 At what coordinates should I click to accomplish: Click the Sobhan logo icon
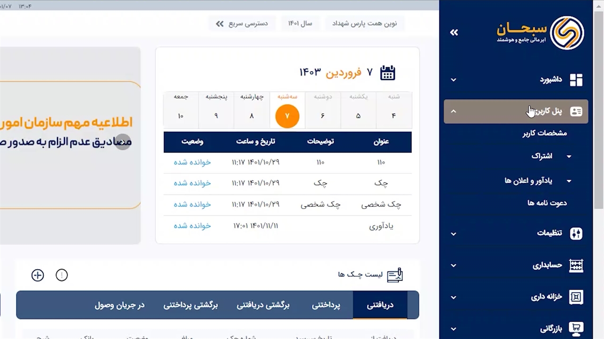pos(567,32)
